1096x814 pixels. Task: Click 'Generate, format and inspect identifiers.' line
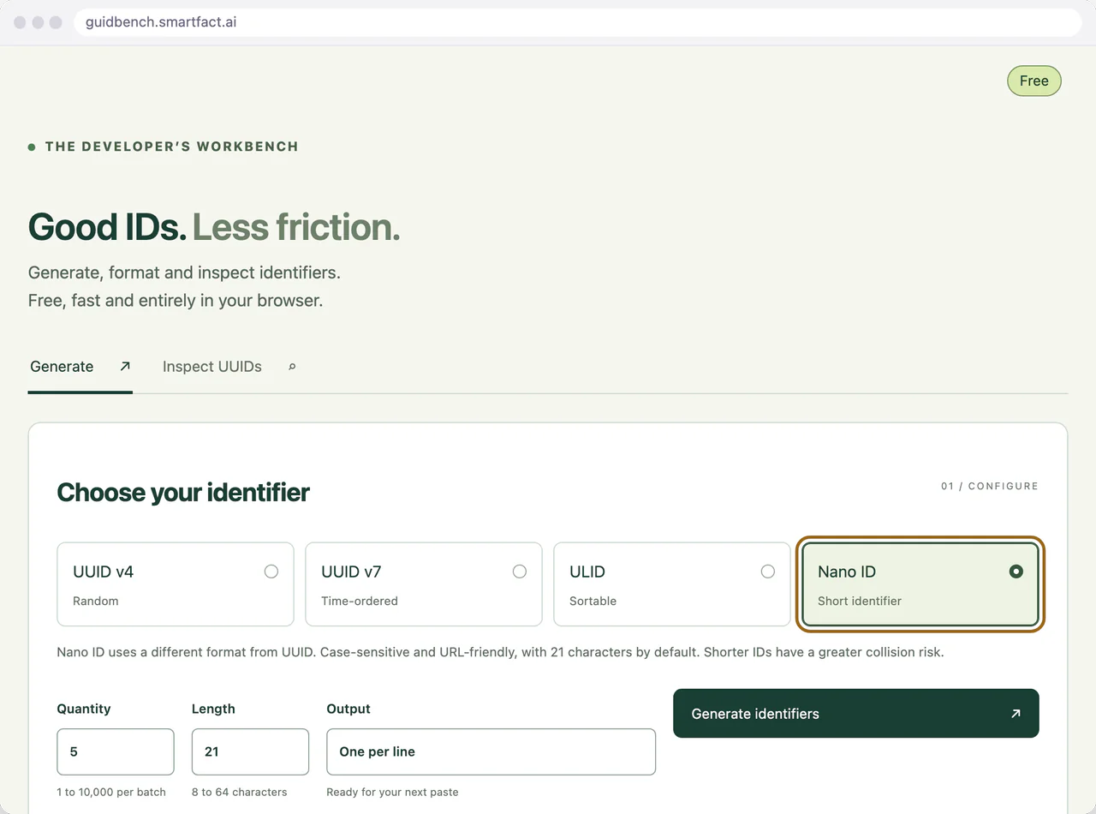(184, 272)
